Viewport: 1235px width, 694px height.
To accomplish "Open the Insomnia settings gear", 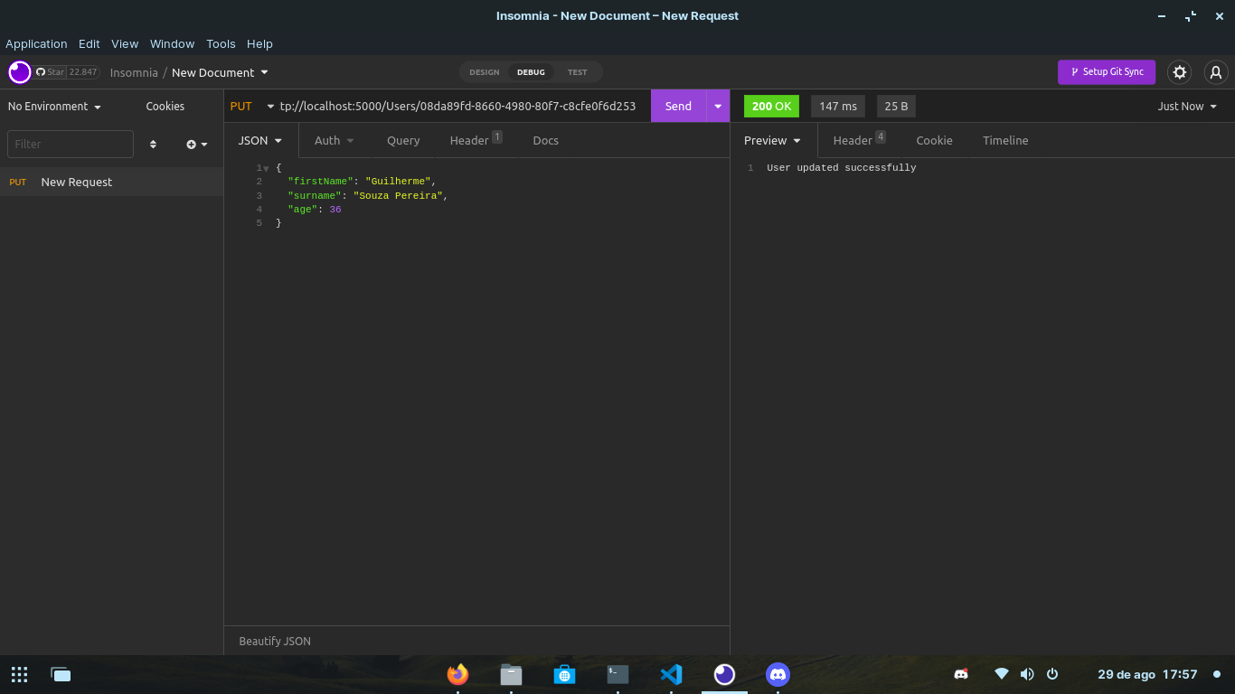I will 1180,72.
